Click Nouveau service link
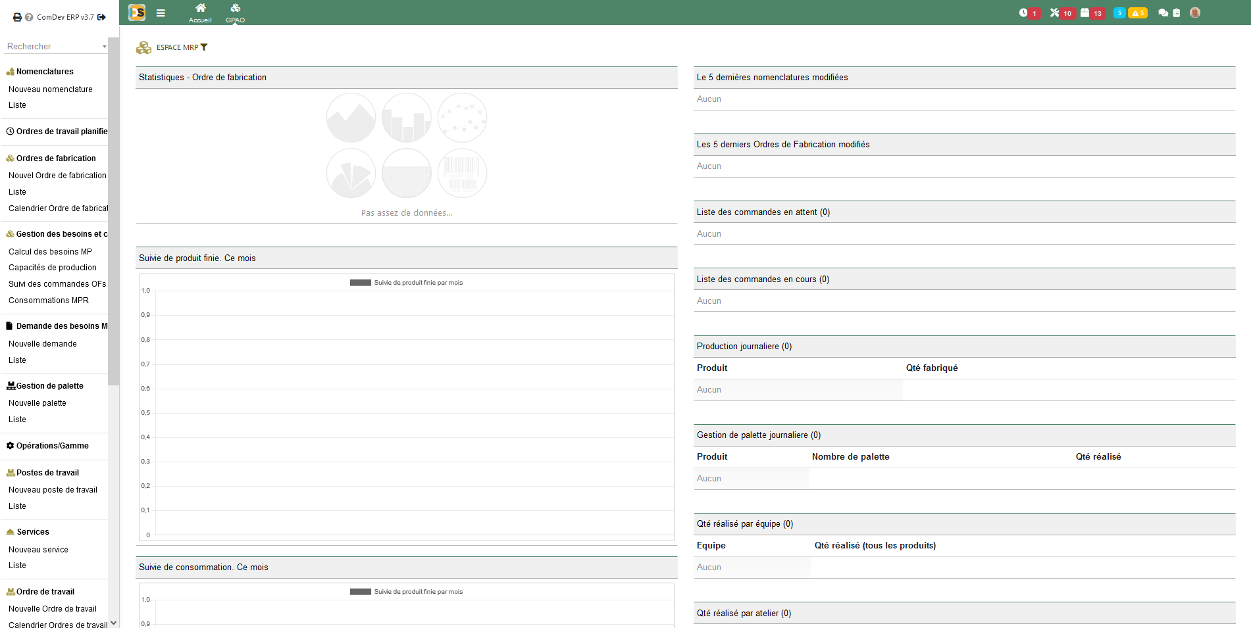Screen dimensions: 1251x628 point(38,550)
